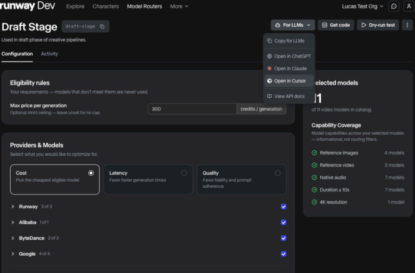Open the user profile icon

pos(408,6)
